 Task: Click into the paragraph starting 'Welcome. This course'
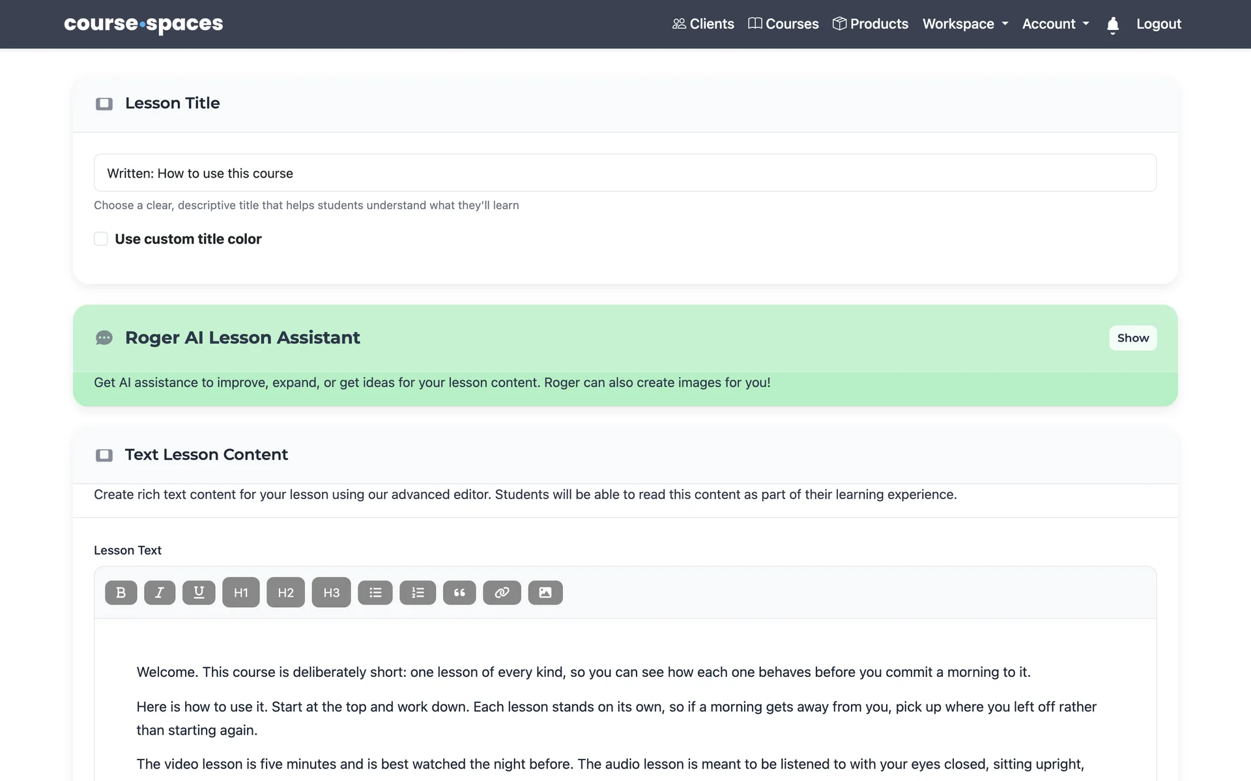[583, 672]
